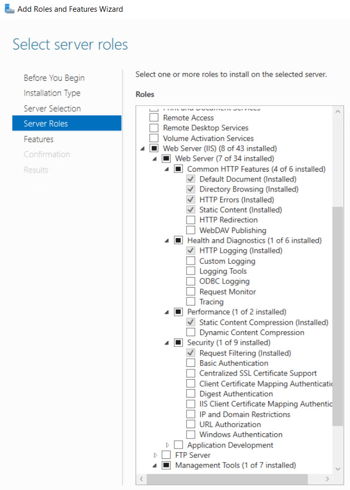Select the Server Roles step
Image resolution: width=350 pixels, height=490 pixels.
click(67, 123)
